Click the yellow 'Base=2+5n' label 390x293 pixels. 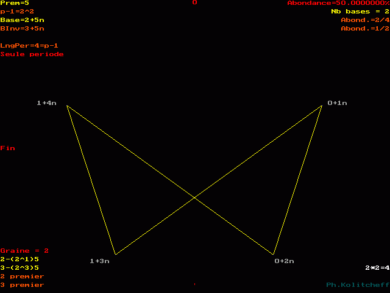(23, 20)
